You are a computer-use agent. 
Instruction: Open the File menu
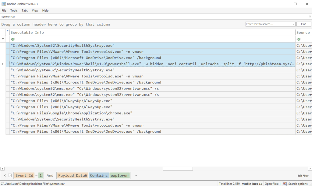pyautogui.click(x=4, y=11)
